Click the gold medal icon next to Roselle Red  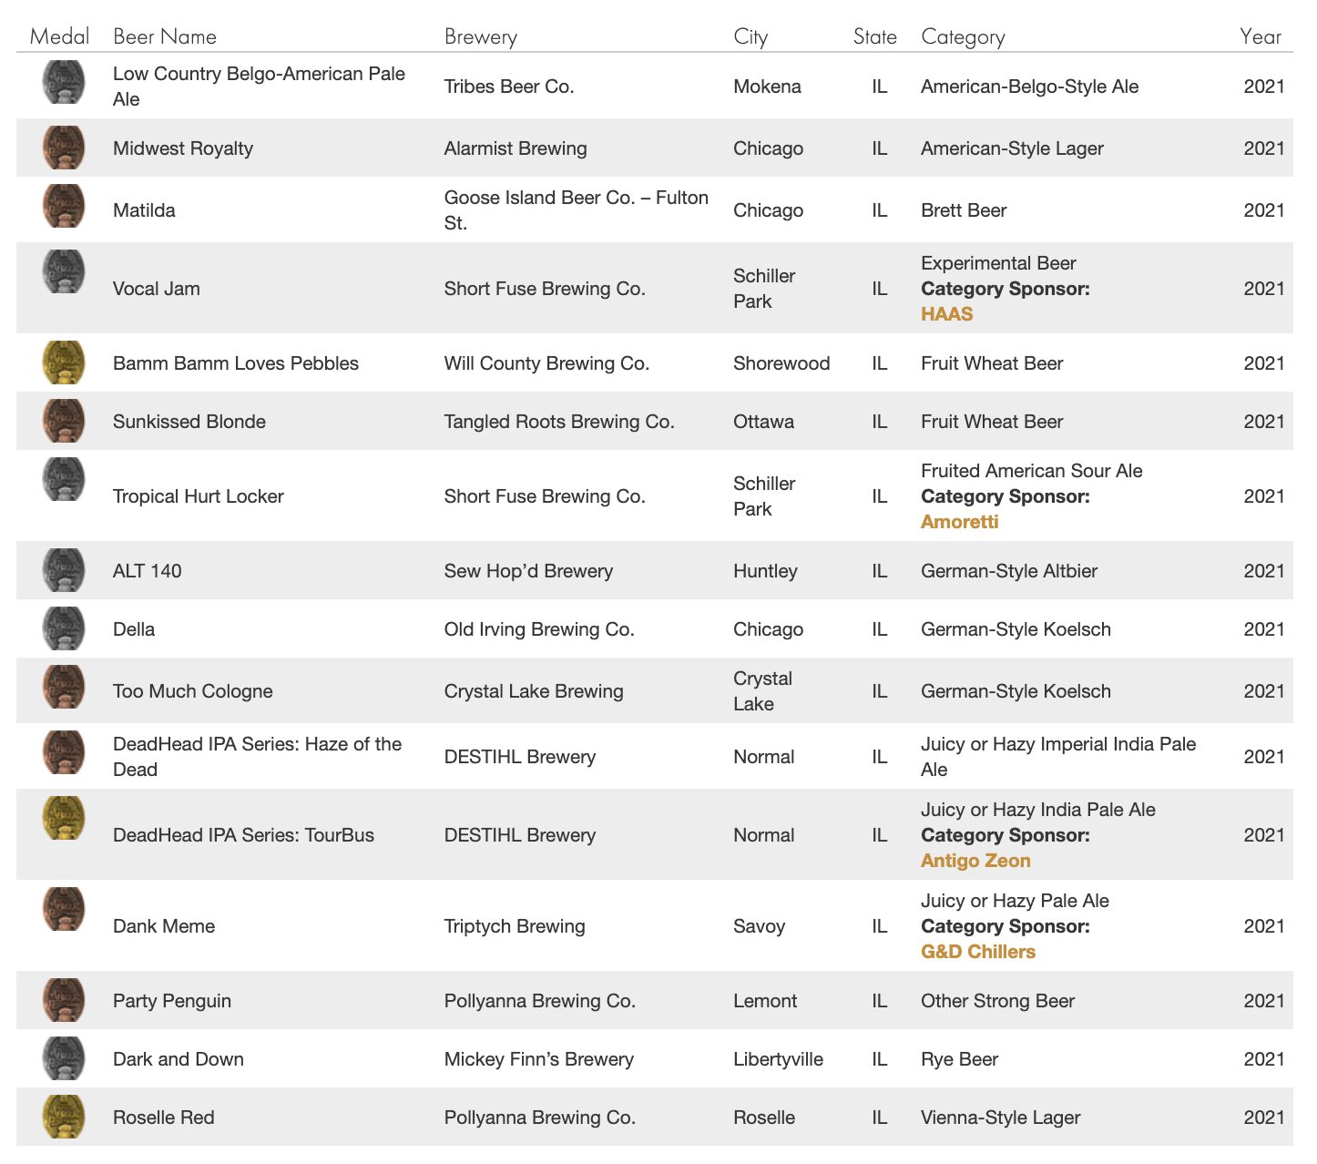pyautogui.click(x=64, y=1117)
